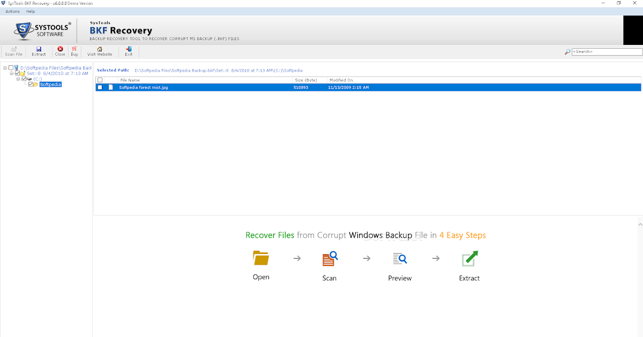Click the 11/13/2009 2:15 AM date
This screenshot has height=337, width=643.
coord(348,87)
